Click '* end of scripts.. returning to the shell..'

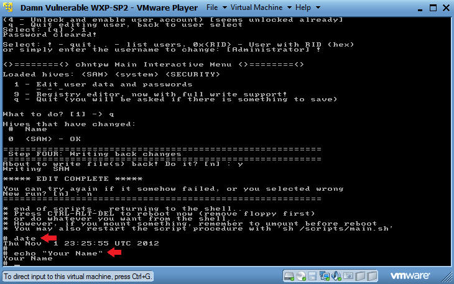coord(123,209)
